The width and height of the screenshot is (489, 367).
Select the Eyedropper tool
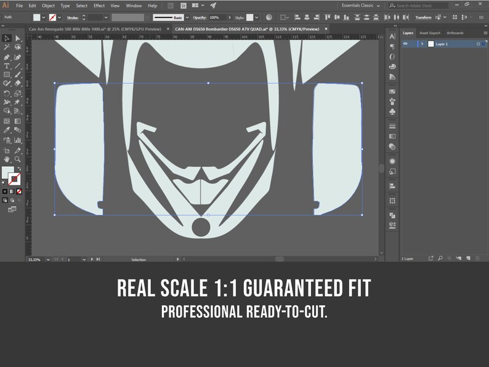coord(7,130)
